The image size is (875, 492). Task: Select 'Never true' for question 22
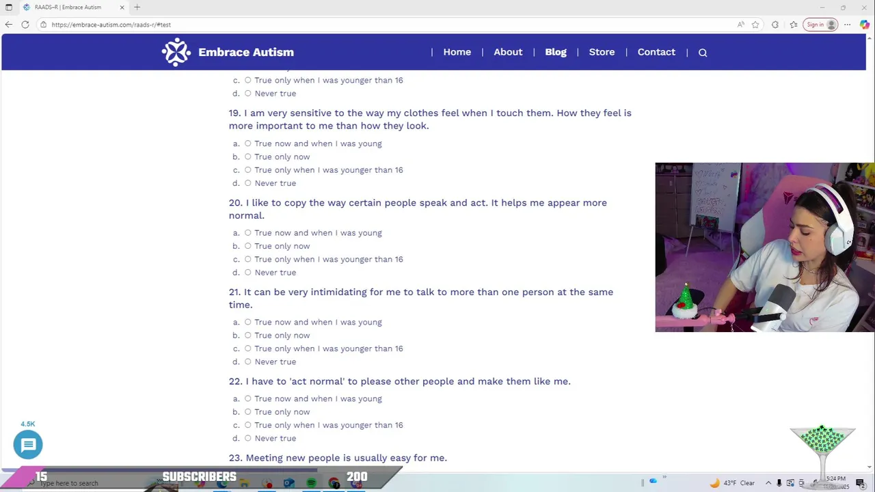[248, 438]
